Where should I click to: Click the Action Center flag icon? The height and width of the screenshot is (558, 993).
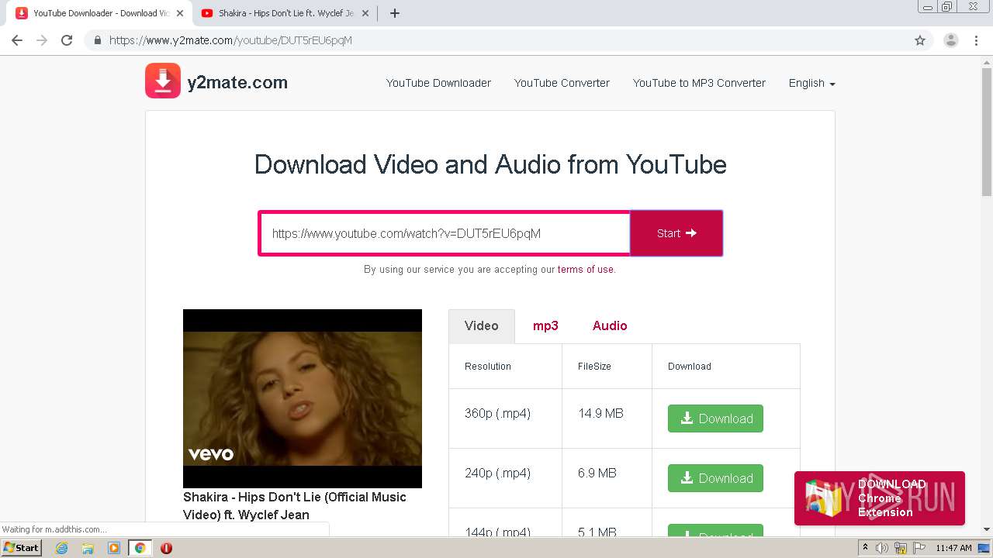coord(918,548)
